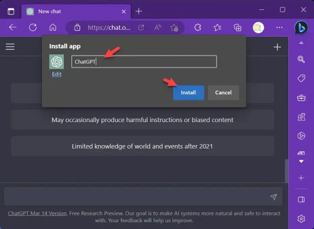The image size is (314, 229).
Task: Close the New chat tab
Action: [x=124, y=12]
